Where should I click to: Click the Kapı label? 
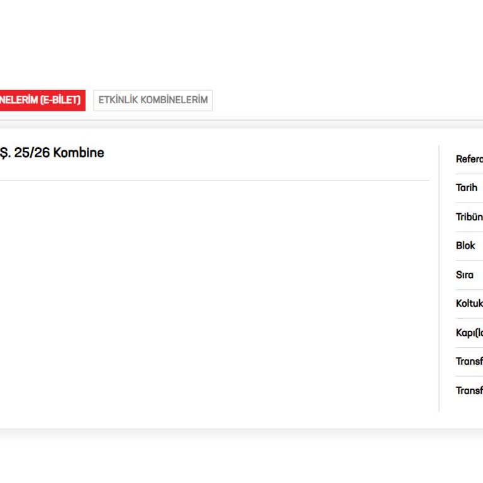tap(469, 333)
